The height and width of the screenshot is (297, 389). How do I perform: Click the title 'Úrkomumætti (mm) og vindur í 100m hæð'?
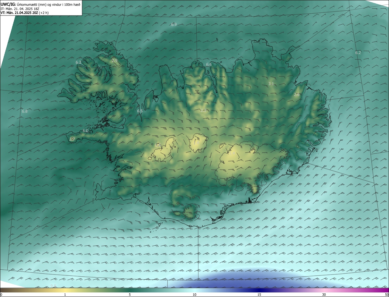point(49,4)
